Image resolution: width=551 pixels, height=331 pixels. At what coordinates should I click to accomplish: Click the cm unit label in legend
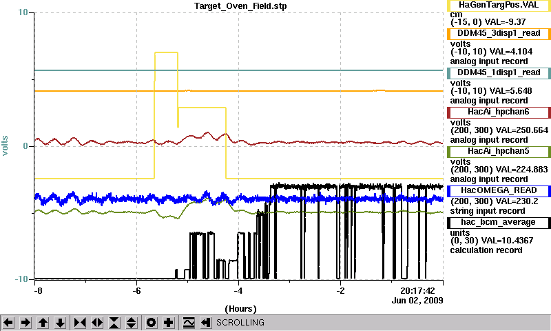(456, 14)
